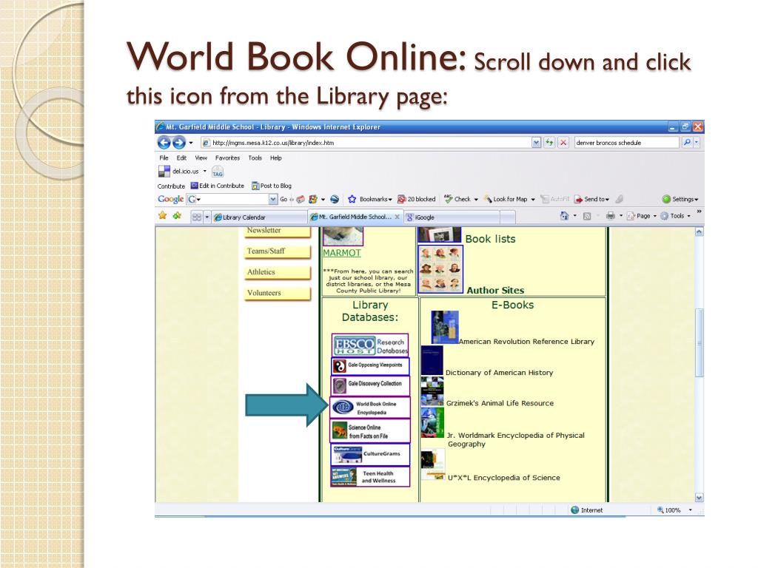758x568 pixels.
Task: Show more toolbar commands chevron
Action: coord(699,212)
